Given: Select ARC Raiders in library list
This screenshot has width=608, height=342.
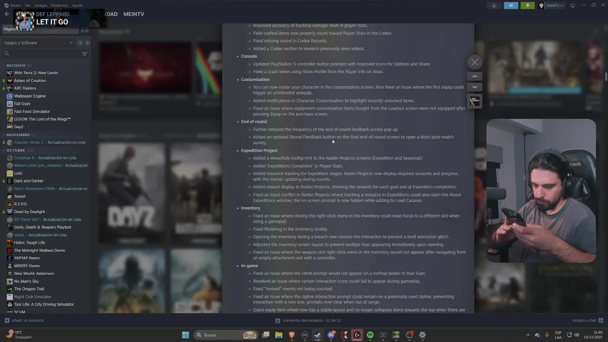Looking at the screenshot, I should [x=25, y=88].
